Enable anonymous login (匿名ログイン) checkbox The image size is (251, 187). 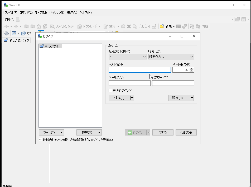[110, 91]
